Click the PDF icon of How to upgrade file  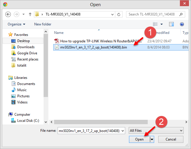coord(57,41)
